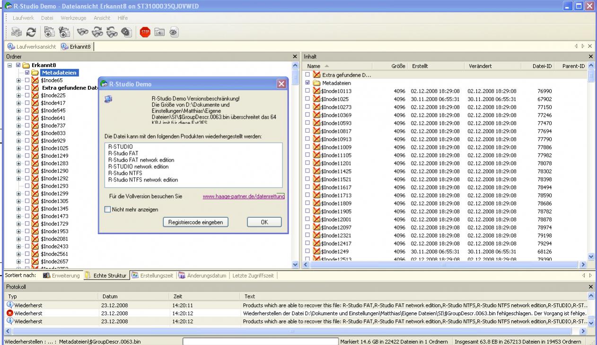Viewport: 597px width, 345px height.
Task: Click the eye preview toolbar icon
Action: pyautogui.click(x=174, y=32)
